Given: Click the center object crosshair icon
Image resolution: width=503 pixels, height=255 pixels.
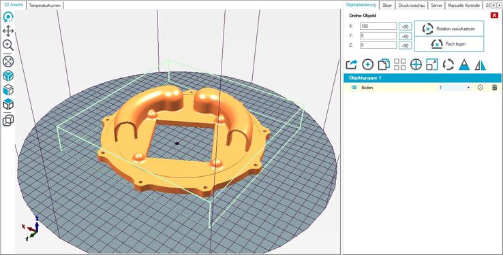Looking at the screenshot, I should tap(416, 65).
